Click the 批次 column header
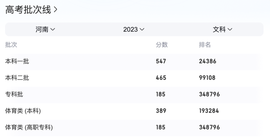This screenshot has width=270, height=139. click(11, 45)
